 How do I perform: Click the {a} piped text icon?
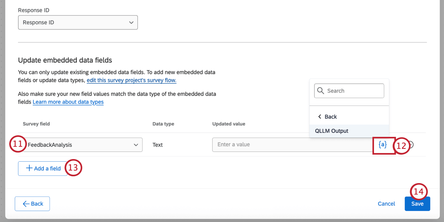tap(383, 145)
